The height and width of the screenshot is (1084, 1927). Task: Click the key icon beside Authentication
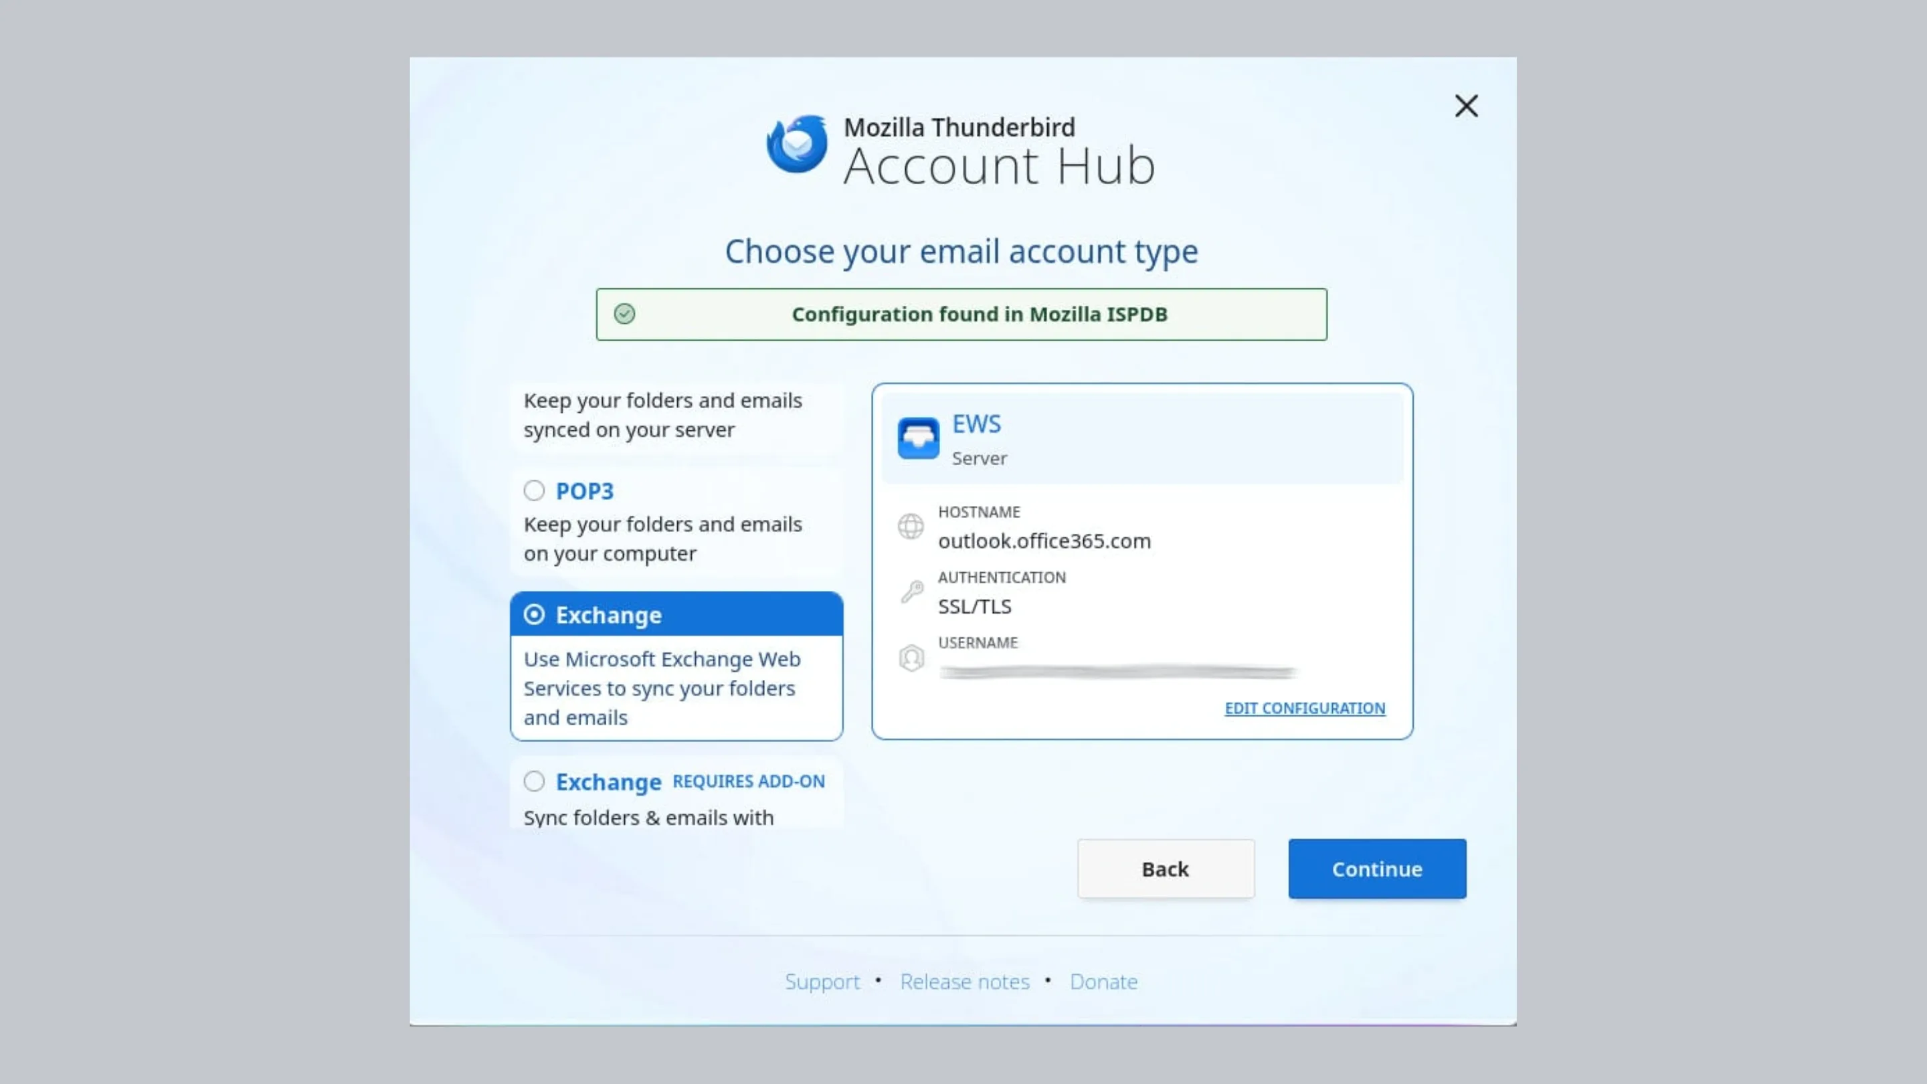click(911, 591)
